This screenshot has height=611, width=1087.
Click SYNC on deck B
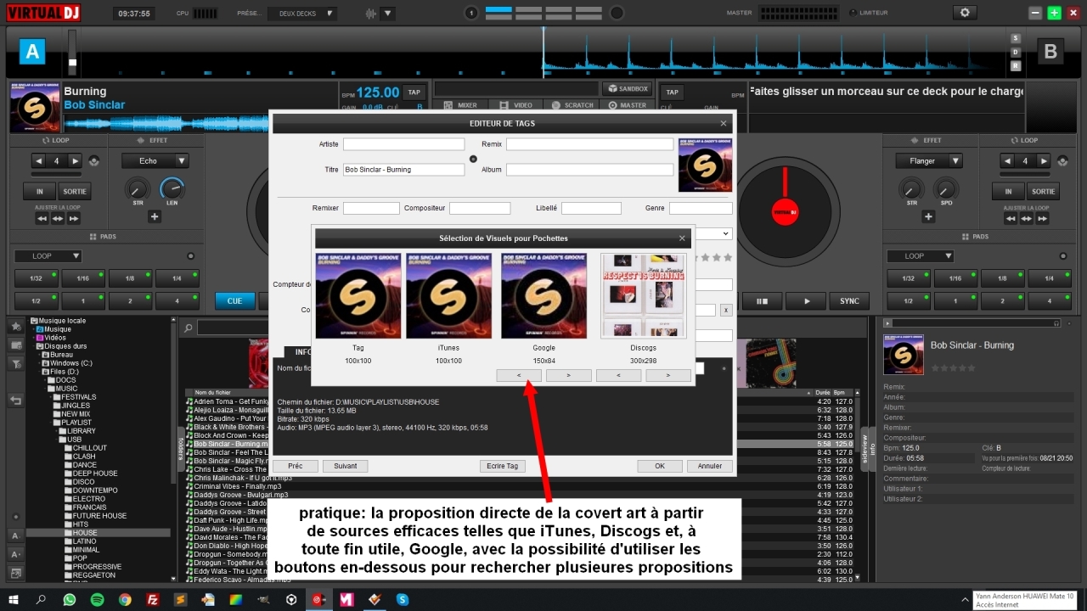tap(849, 300)
